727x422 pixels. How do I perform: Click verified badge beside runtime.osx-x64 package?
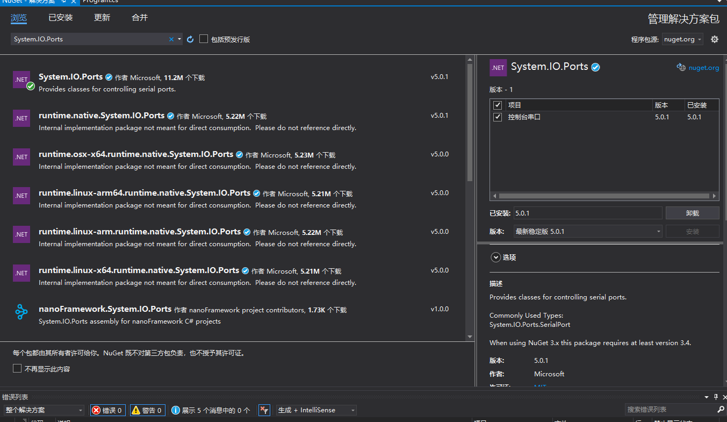[x=239, y=155]
